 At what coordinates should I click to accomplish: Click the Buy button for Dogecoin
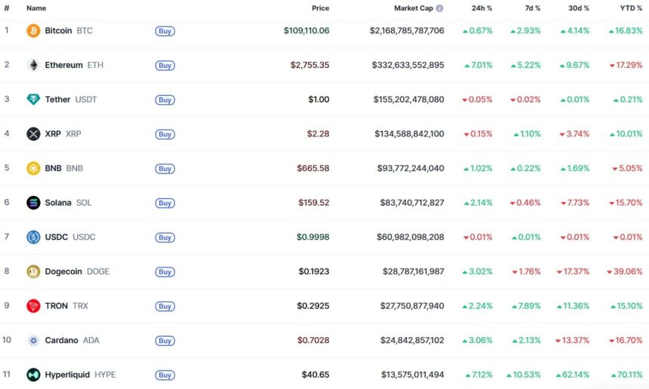click(x=165, y=271)
